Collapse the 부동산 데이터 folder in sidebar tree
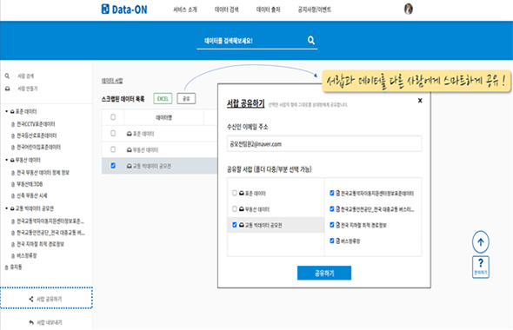Viewport: 513px width, 330px height. [7, 160]
